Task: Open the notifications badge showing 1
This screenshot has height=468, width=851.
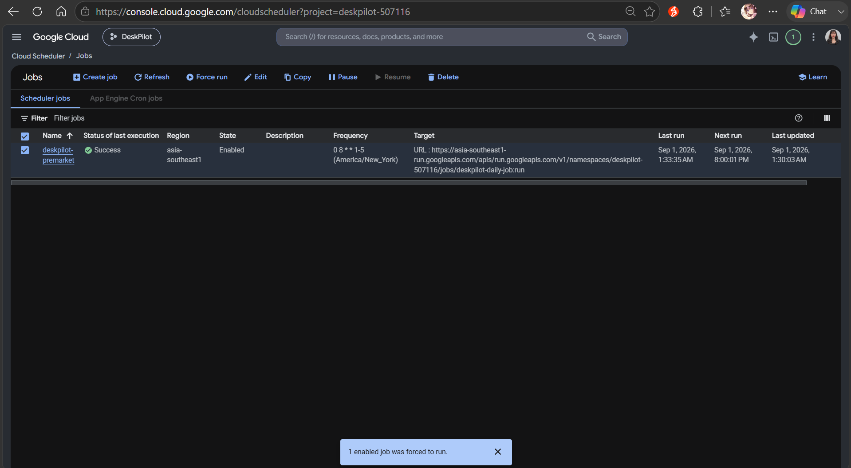Action: pyautogui.click(x=793, y=37)
